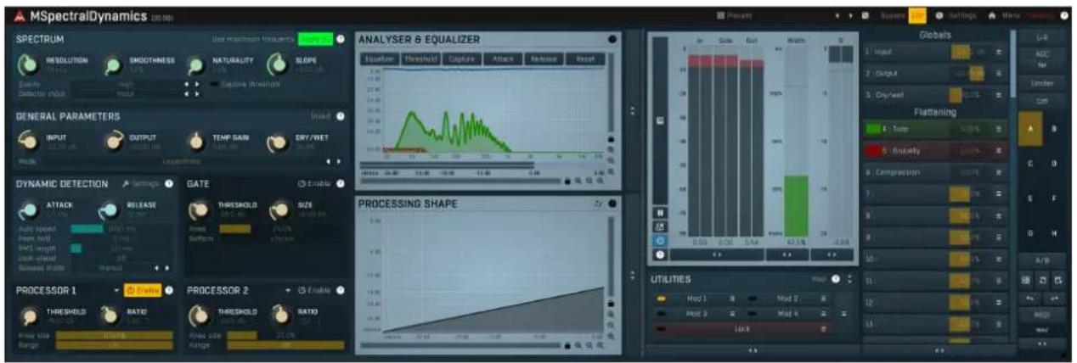The image size is (1077, 363).
Task: Click the Processor 1 Knee size slider
Action: (112, 335)
